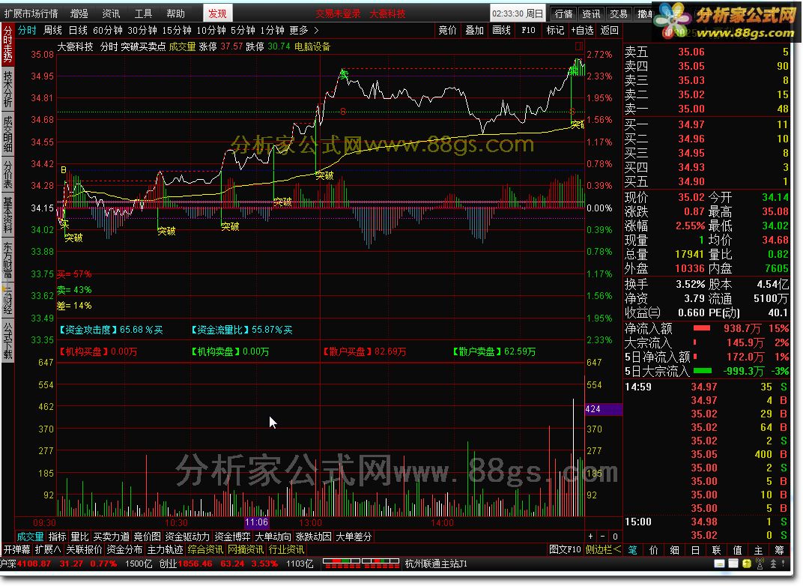The image size is (803, 586).
Task: Select the 大单动向 indicator tab
Action: 273,537
